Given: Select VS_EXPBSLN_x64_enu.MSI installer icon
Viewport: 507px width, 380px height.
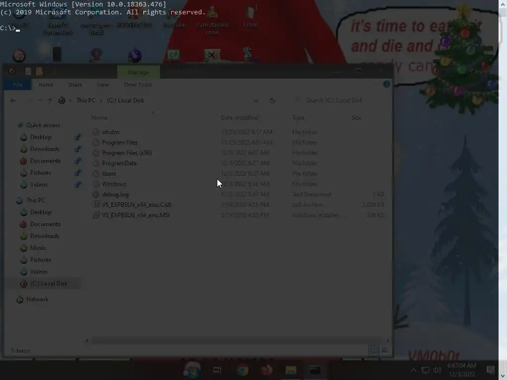Looking at the screenshot, I should click(x=96, y=215).
